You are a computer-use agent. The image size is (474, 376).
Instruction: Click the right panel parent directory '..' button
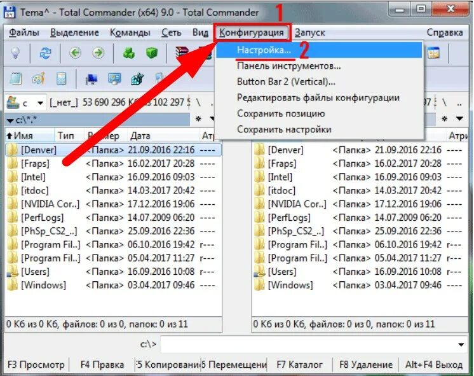pos(459,103)
